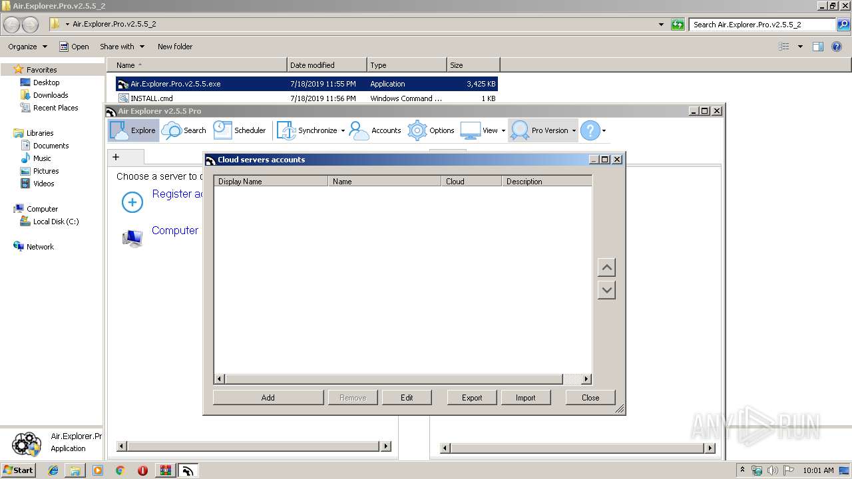Open the Music library
The width and height of the screenshot is (852, 479).
(x=42, y=158)
